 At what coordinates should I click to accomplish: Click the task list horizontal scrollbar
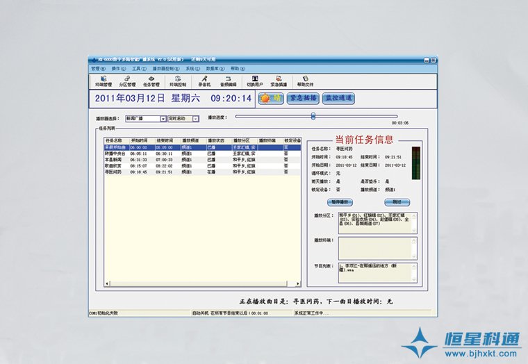click(201, 284)
